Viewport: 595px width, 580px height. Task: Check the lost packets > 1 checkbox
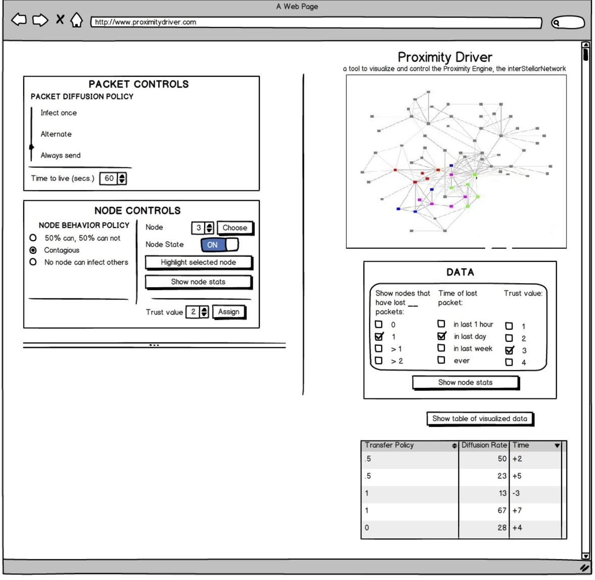379,348
